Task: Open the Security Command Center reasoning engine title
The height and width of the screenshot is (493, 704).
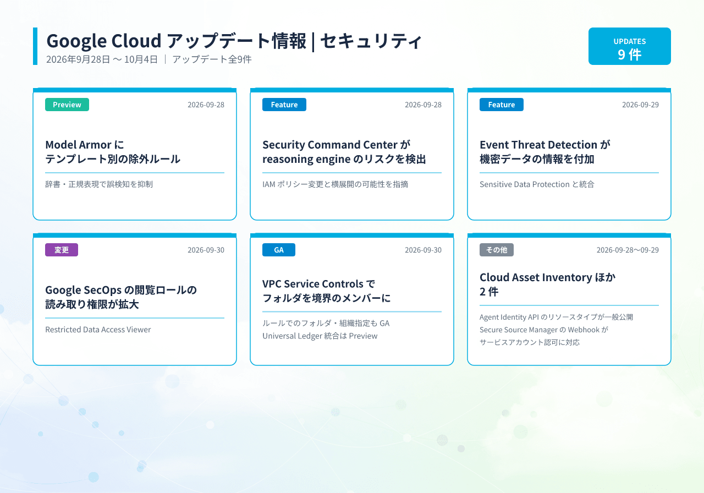Action: coord(344,152)
